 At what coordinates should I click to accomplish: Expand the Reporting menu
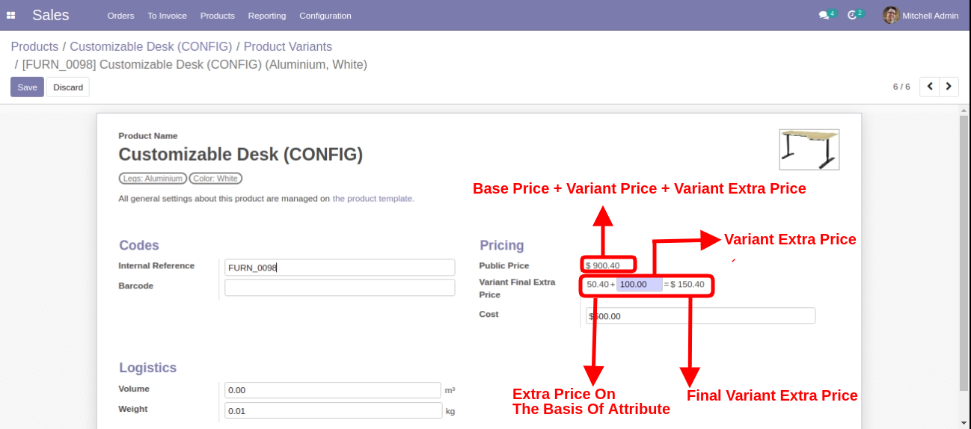266,16
